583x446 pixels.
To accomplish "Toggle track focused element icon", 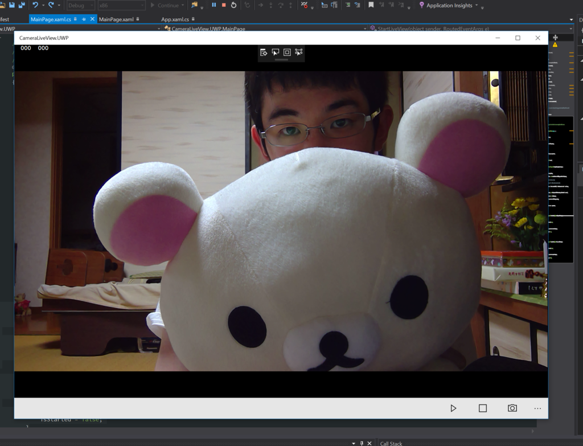I will coord(298,52).
